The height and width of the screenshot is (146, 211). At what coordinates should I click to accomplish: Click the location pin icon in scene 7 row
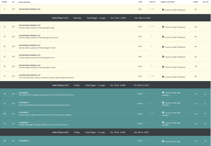click(x=163, y=77)
